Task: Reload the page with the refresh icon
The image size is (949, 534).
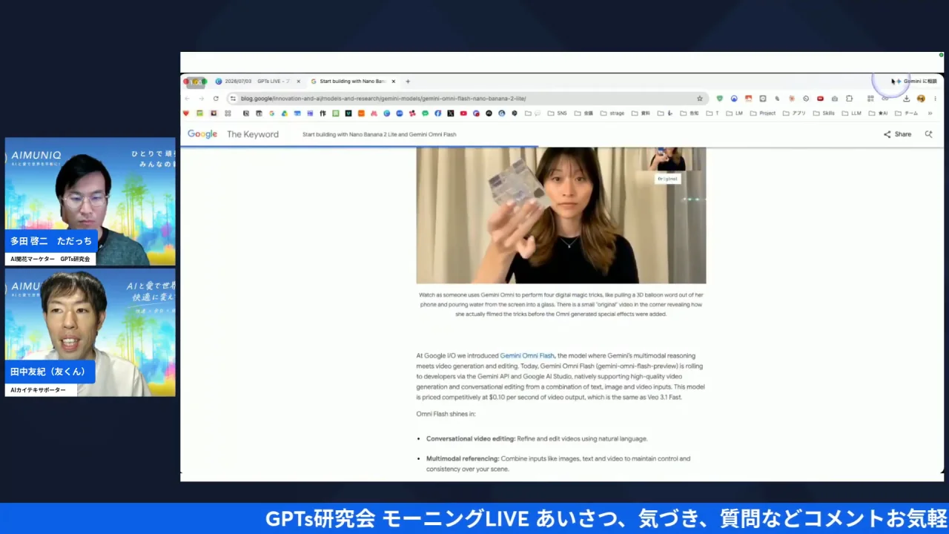Action: click(x=216, y=99)
